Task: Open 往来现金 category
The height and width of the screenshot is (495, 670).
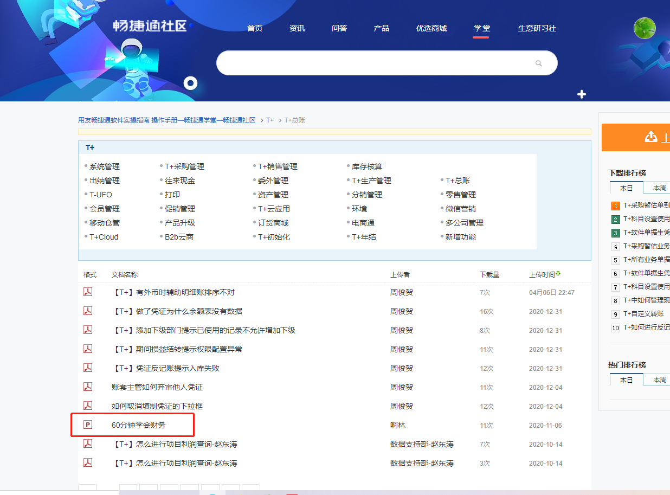Action: tap(180, 181)
